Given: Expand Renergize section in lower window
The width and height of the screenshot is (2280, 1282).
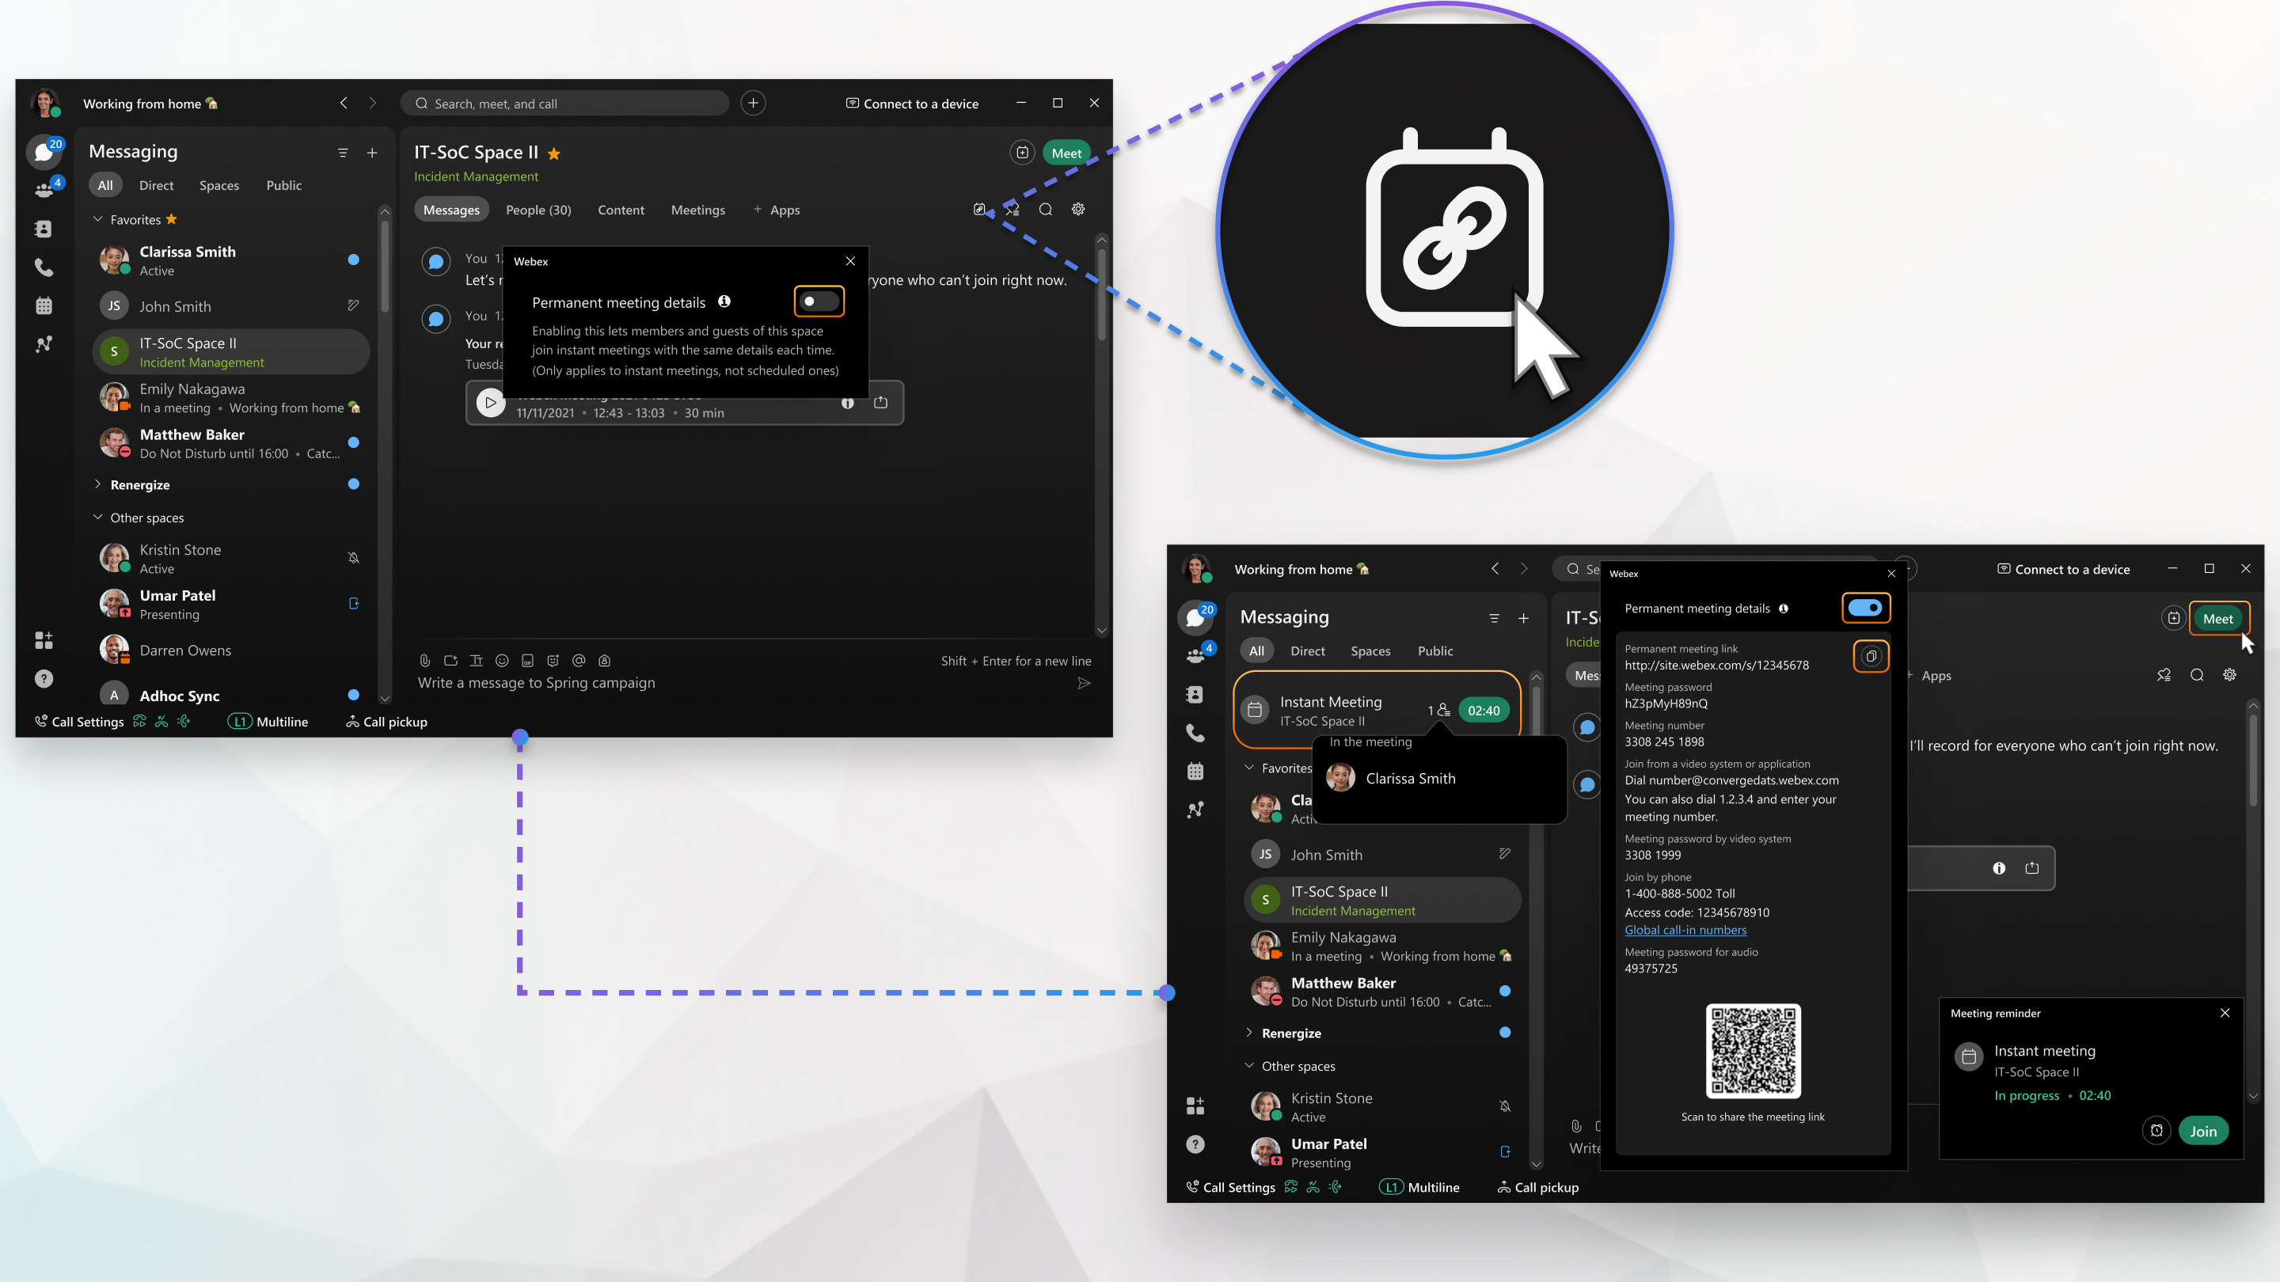Looking at the screenshot, I should coord(1250,1034).
